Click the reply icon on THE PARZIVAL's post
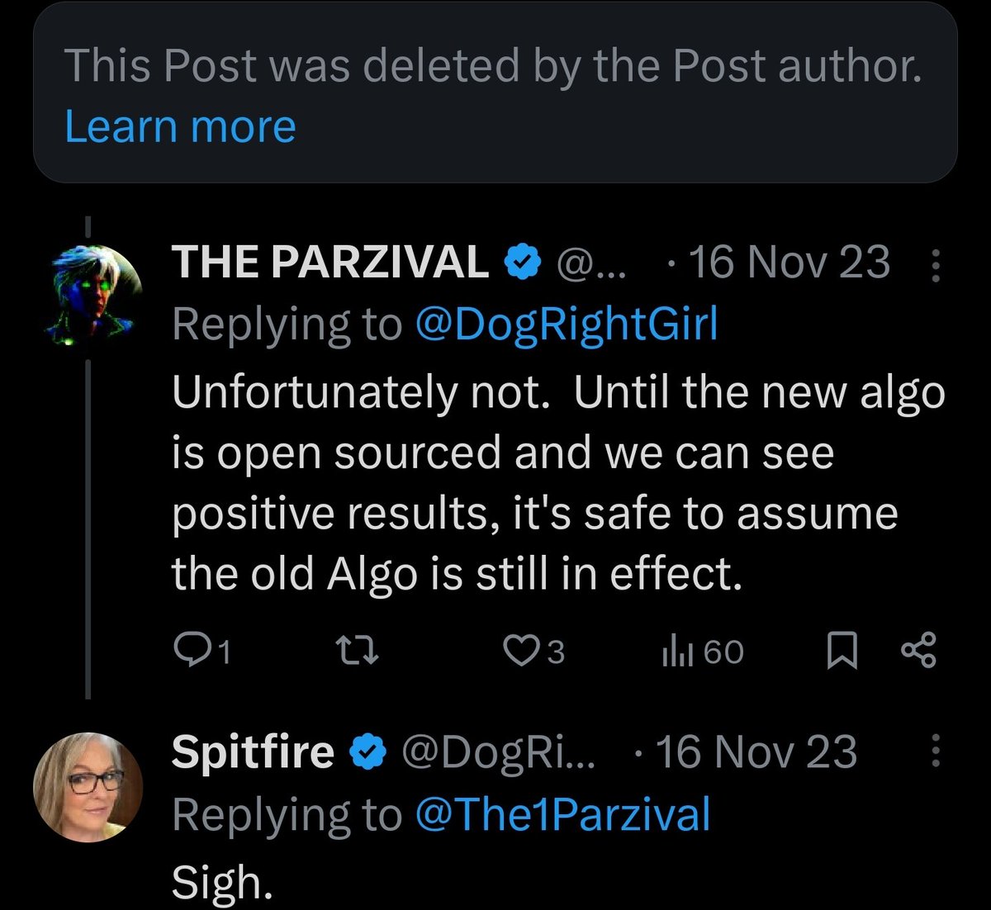991x910 pixels. pyautogui.click(x=192, y=652)
